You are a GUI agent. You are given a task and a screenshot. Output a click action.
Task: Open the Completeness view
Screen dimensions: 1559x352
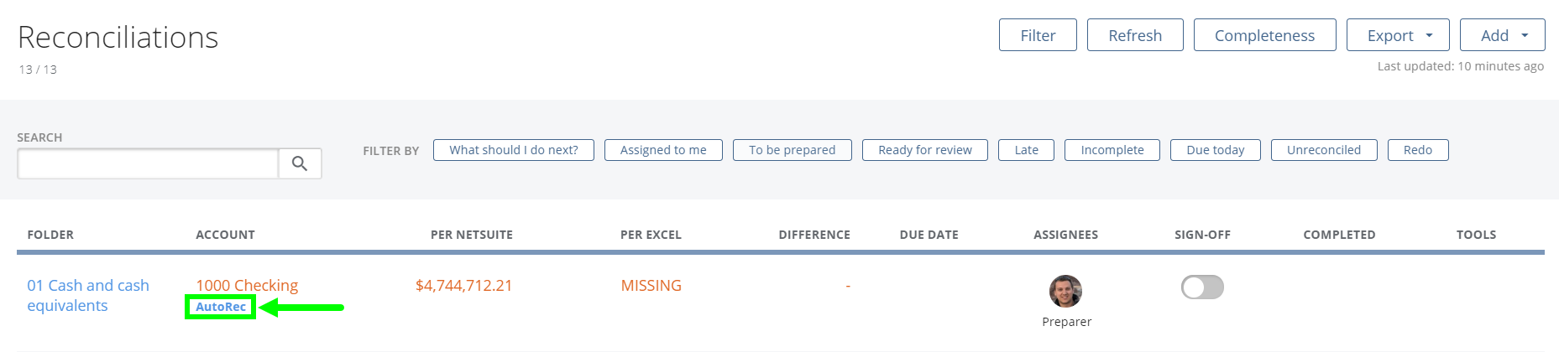1264,35
